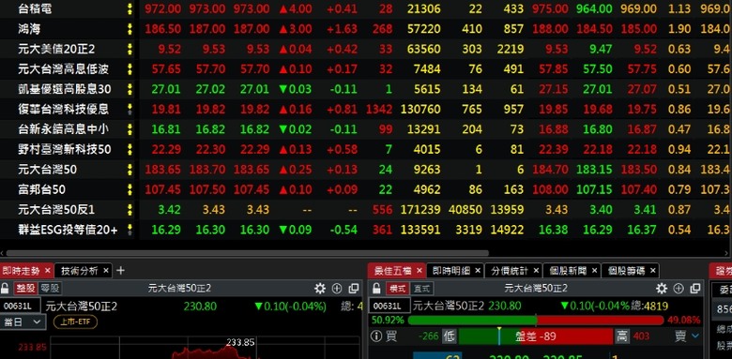
Task: Click the yellow dots icon for 台積電
Action: [130, 8]
